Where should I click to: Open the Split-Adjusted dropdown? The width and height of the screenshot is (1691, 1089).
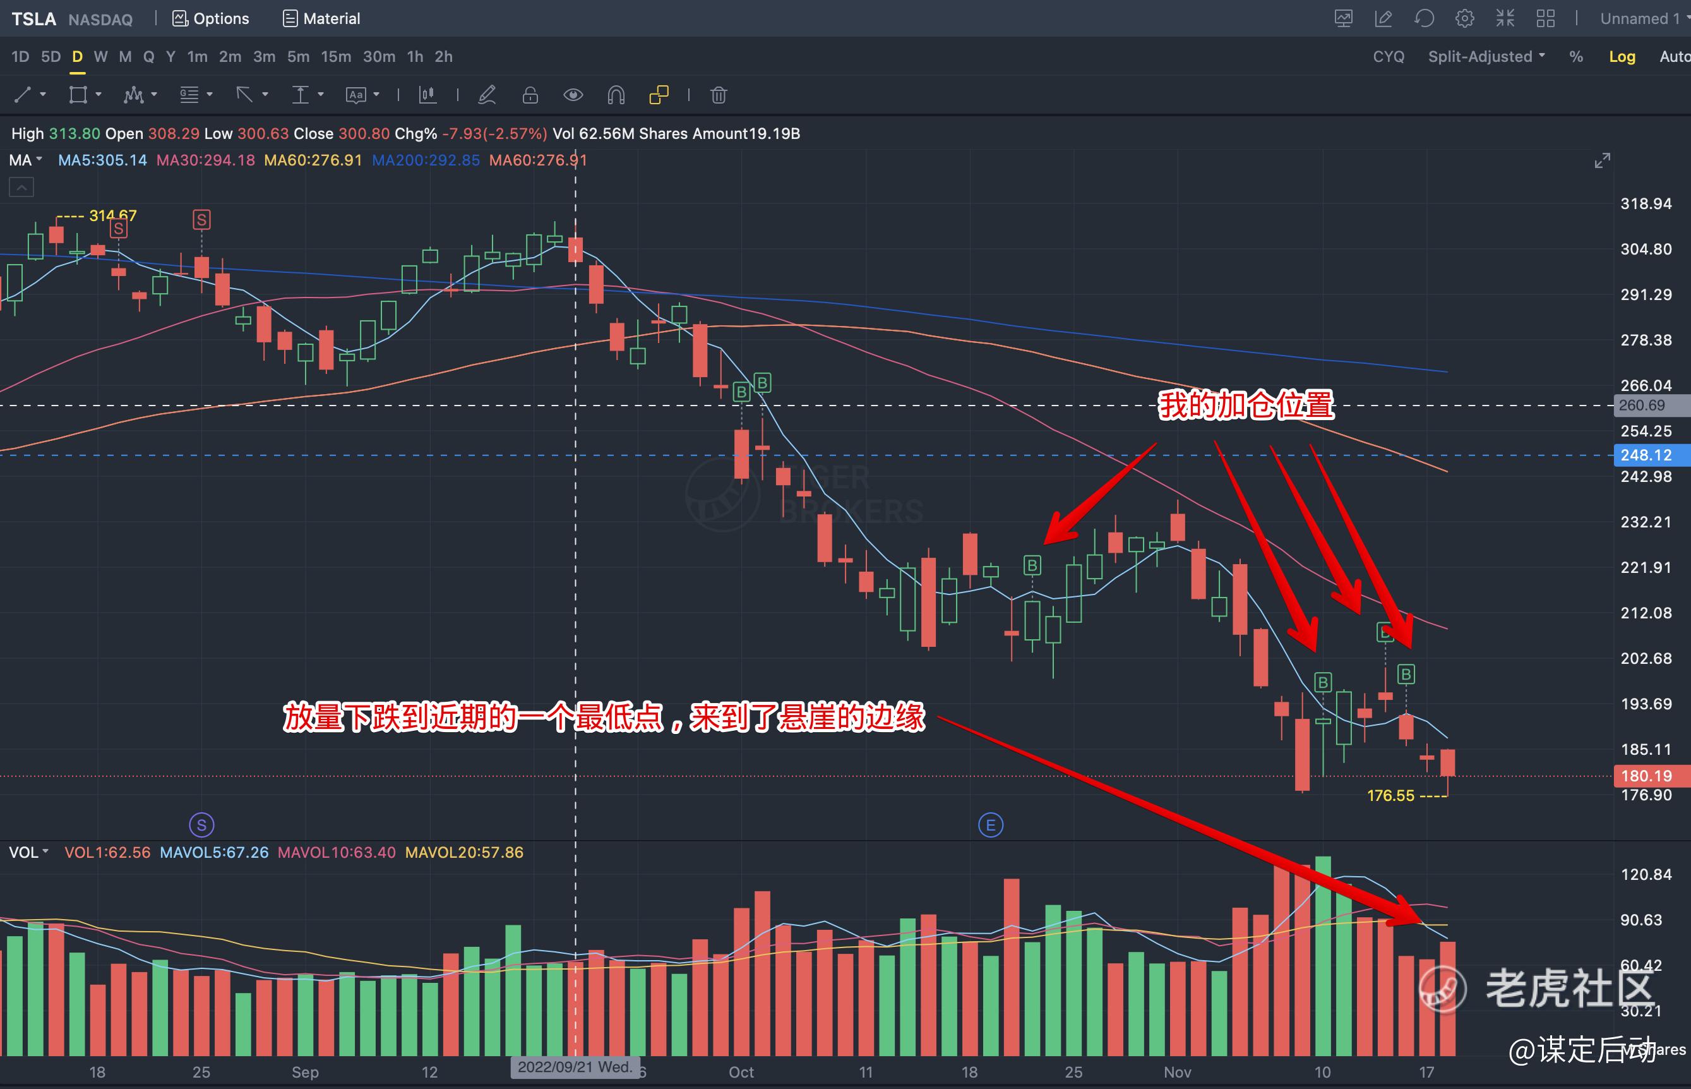(1486, 57)
